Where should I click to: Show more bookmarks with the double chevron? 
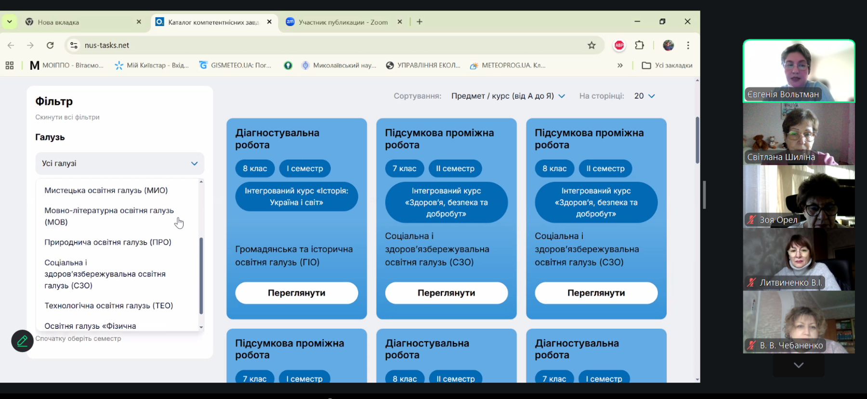point(620,65)
